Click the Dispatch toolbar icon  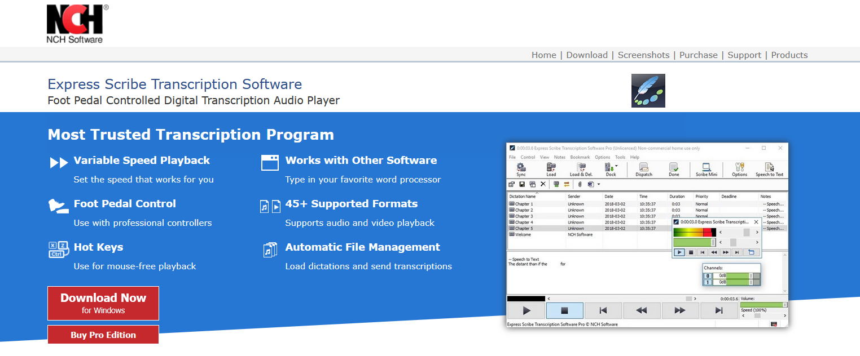[x=643, y=169]
